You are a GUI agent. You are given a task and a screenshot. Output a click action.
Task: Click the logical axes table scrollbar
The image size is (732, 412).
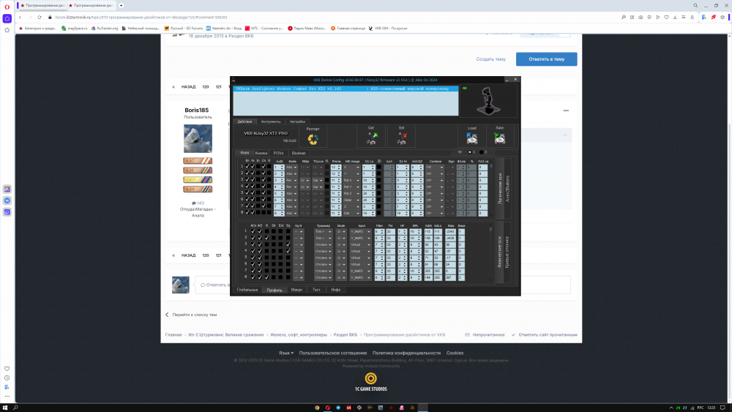coord(490,189)
